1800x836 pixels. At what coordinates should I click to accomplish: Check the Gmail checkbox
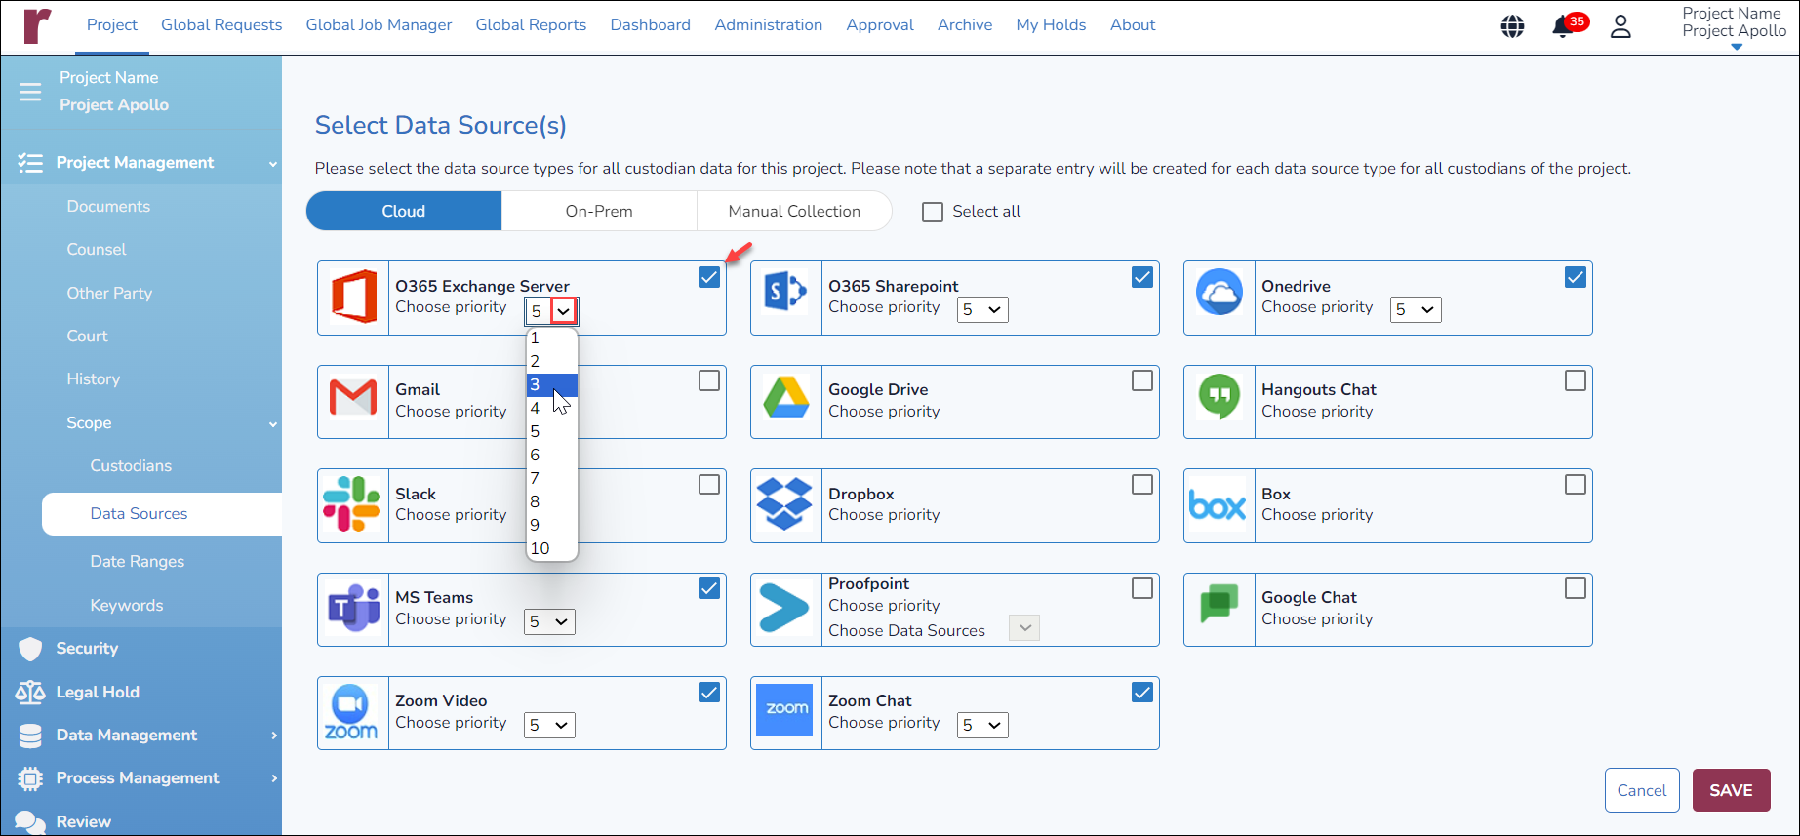pos(709,380)
